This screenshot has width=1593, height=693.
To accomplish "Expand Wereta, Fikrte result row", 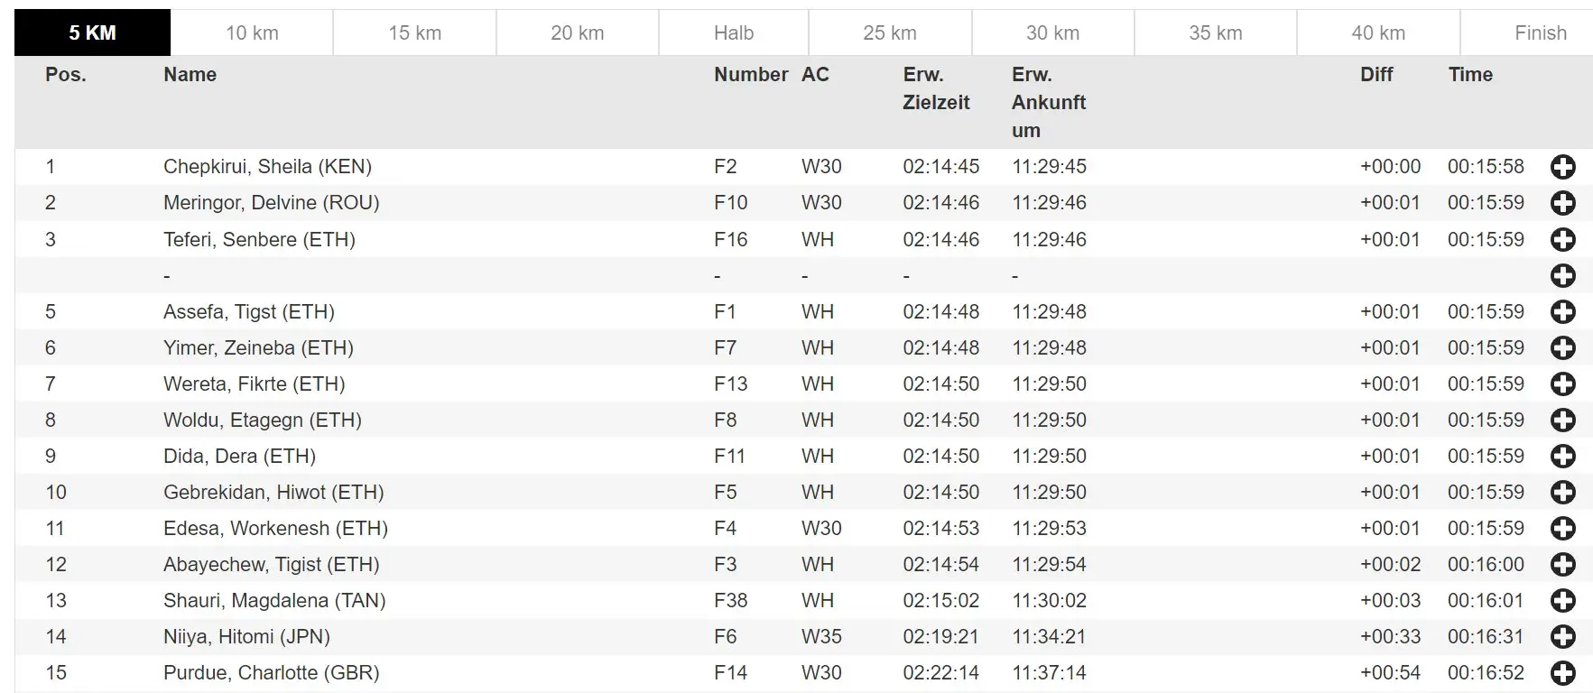I will pos(1562,383).
